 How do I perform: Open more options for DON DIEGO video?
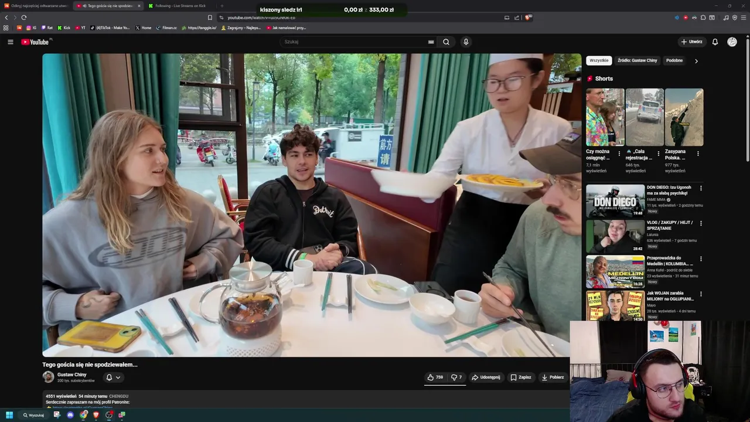pyautogui.click(x=701, y=188)
